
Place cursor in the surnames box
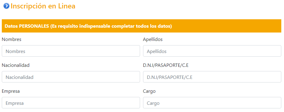[212, 51]
